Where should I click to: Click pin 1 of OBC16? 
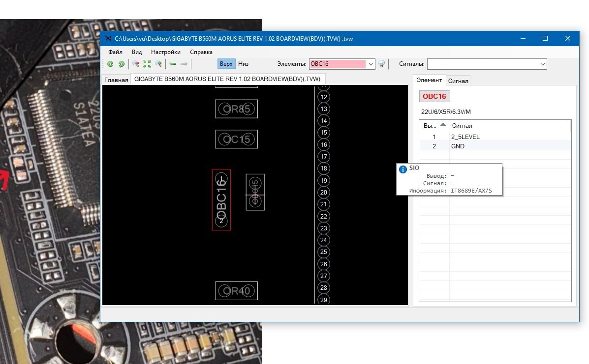[221, 179]
